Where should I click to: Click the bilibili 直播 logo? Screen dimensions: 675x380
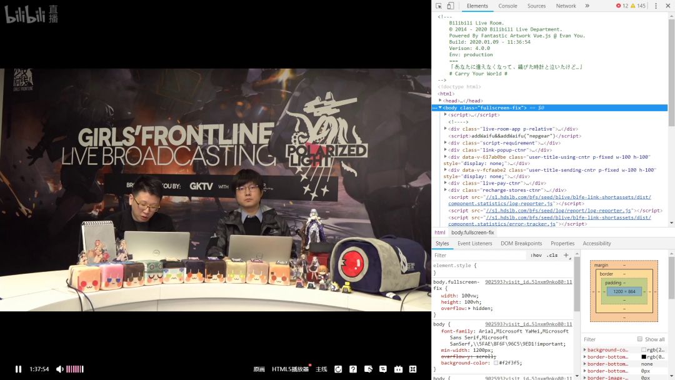(x=31, y=14)
